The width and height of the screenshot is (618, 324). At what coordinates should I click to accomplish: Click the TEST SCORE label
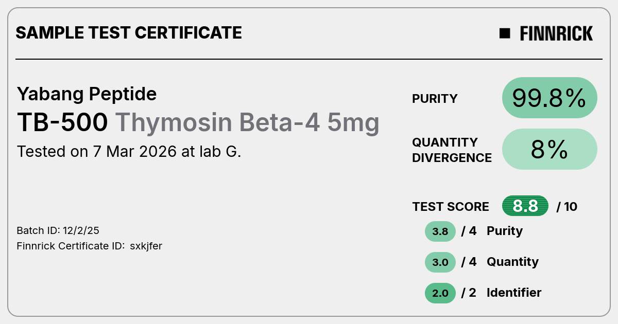(451, 207)
